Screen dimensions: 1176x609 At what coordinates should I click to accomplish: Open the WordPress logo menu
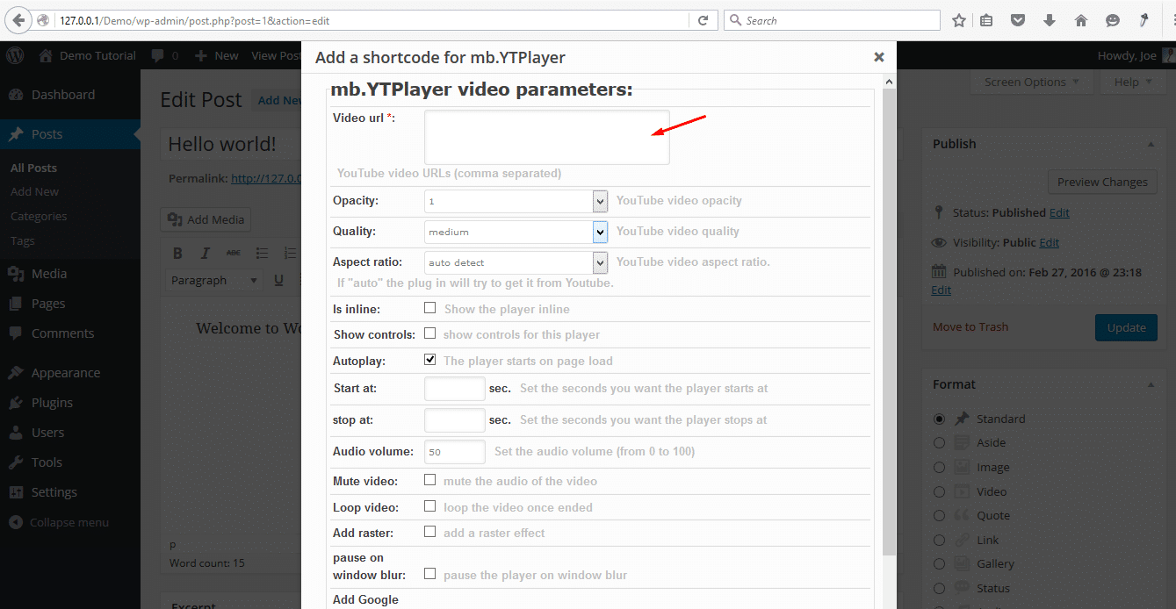(x=15, y=55)
